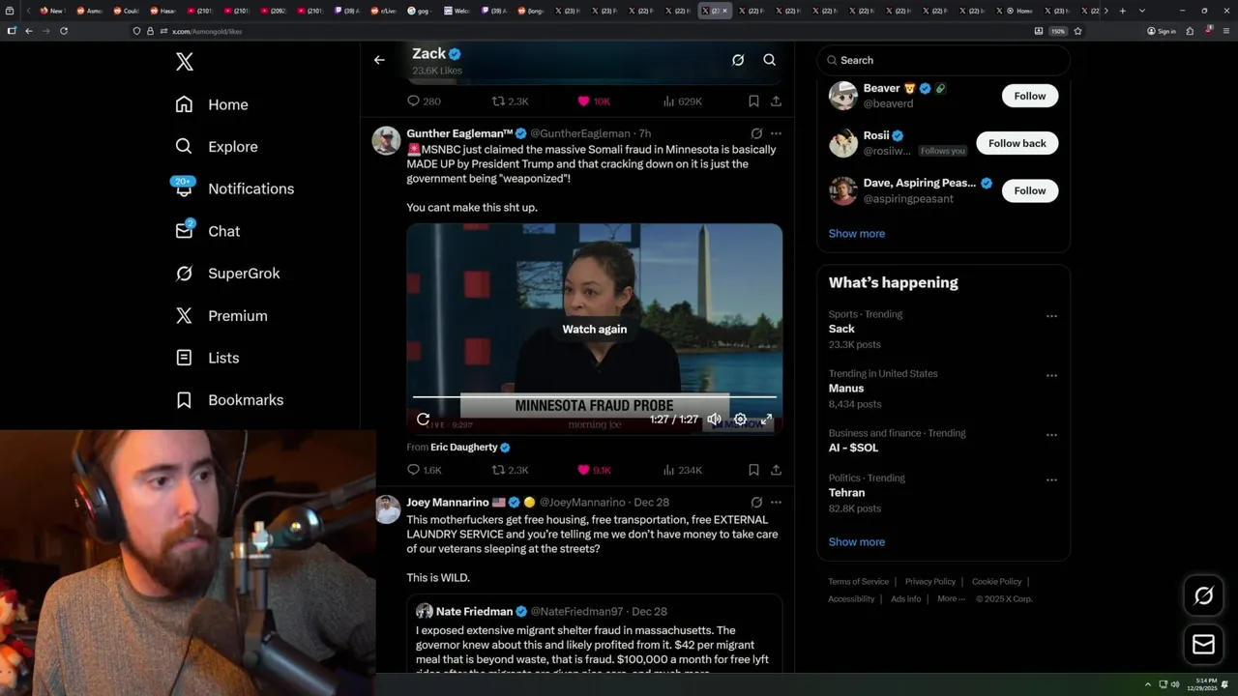The width and height of the screenshot is (1238, 696).
Task: Open video playback settings gear
Action: pos(740,420)
